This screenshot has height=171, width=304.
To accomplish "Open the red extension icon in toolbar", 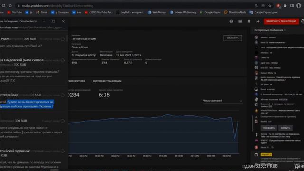I will (x=279, y=6).
